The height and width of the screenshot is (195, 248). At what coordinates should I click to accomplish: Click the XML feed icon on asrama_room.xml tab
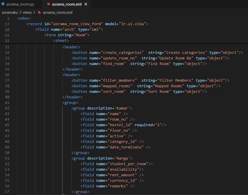click(48, 4)
